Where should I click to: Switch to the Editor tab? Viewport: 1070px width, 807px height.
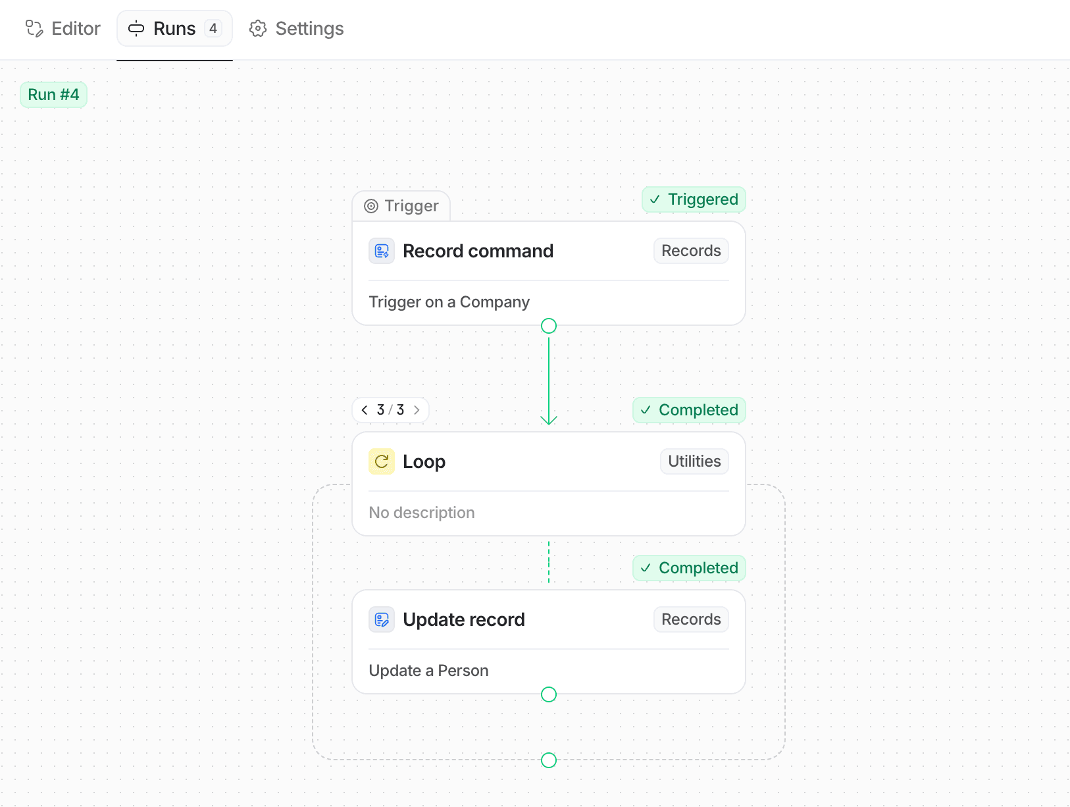coord(63,28)
